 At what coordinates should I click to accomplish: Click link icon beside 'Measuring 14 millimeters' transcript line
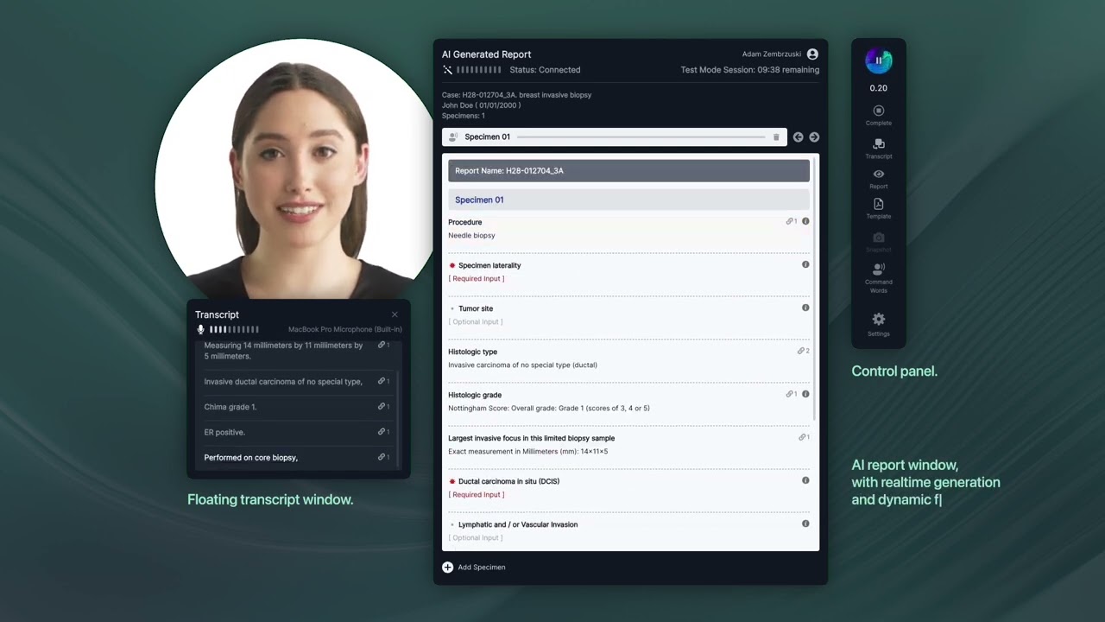tap(383, 346)
